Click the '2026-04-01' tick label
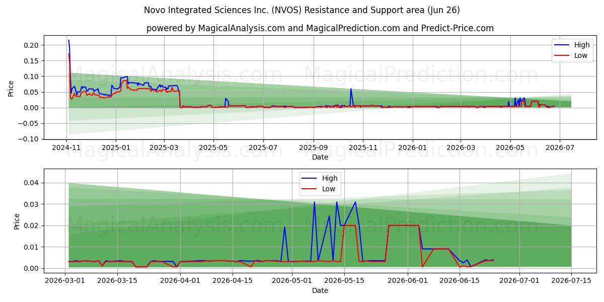 180,281
